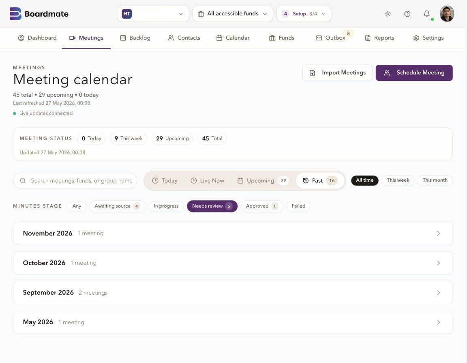
Task: Select the This month range pill
Action: (x=435, y=180)
